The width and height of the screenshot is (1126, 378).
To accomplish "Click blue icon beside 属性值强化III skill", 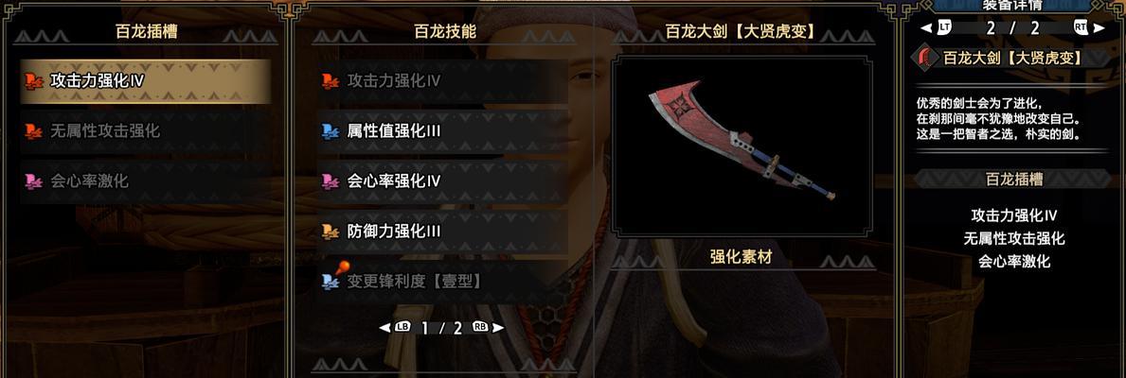I will tap(331, 131).
